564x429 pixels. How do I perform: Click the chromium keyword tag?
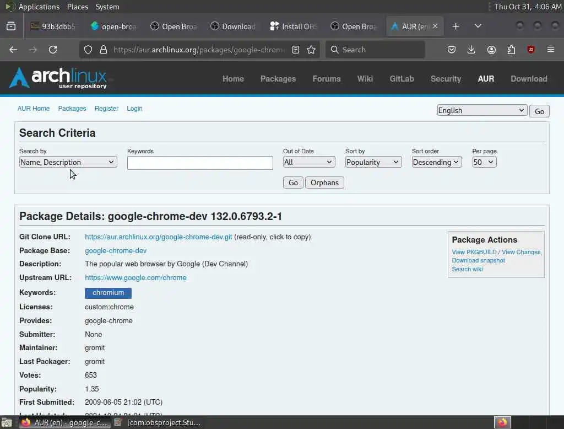109,293
